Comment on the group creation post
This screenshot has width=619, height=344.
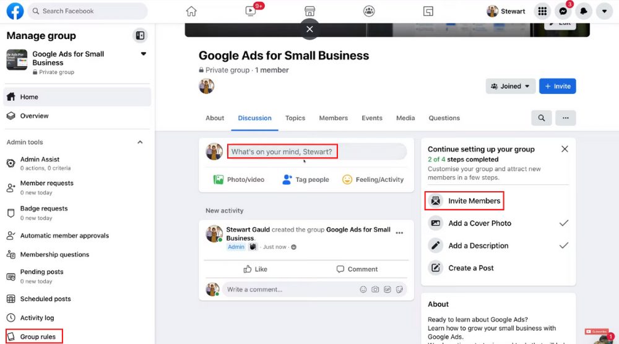tap(357, 269)
